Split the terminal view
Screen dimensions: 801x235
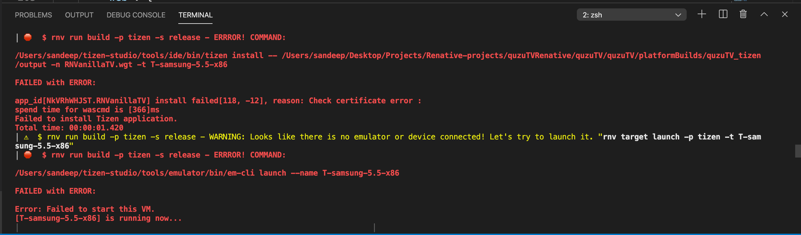point(723,14)
